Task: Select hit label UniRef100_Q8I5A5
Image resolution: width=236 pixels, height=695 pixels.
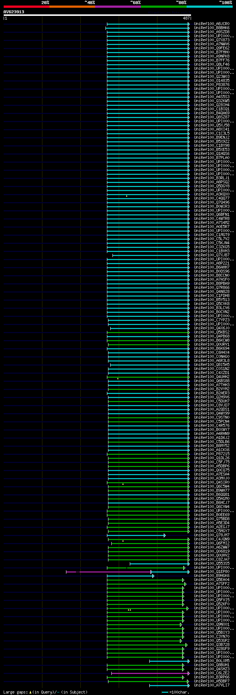Action: [212, 365]
